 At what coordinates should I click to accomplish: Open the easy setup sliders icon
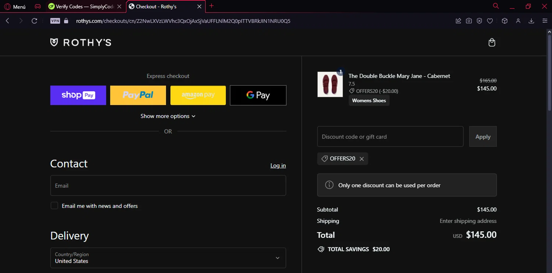545,21
